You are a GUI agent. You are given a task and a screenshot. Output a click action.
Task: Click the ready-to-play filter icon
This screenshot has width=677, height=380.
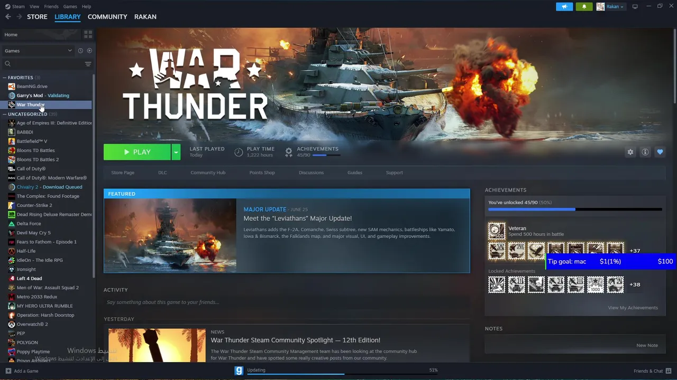(x=89, y=51)
